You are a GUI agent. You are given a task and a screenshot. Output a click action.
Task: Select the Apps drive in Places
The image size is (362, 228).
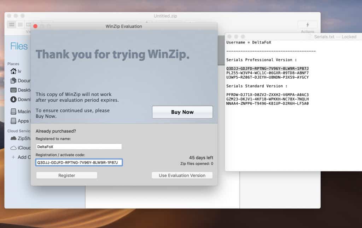point(20,121)
